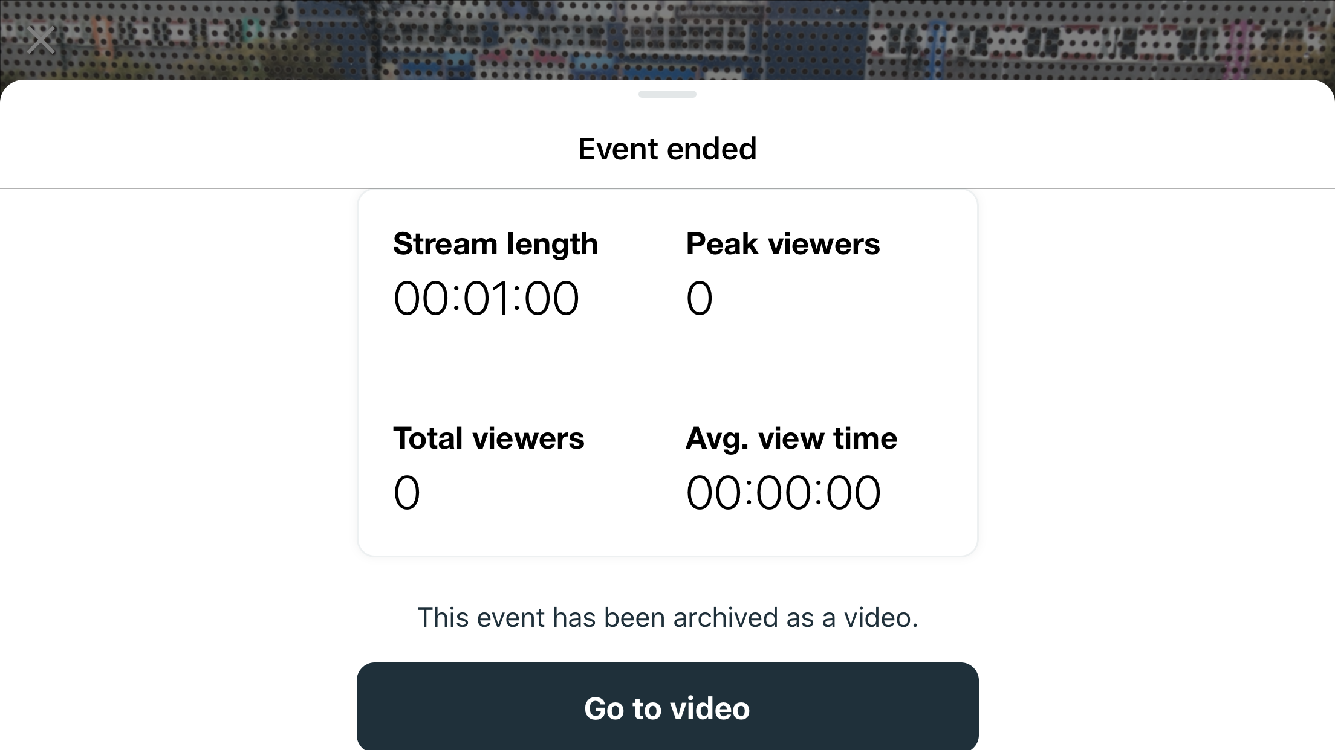Screen dimensions: 1335x750
Task: Click the word Peak in the stat label
Action: point(722,244)
